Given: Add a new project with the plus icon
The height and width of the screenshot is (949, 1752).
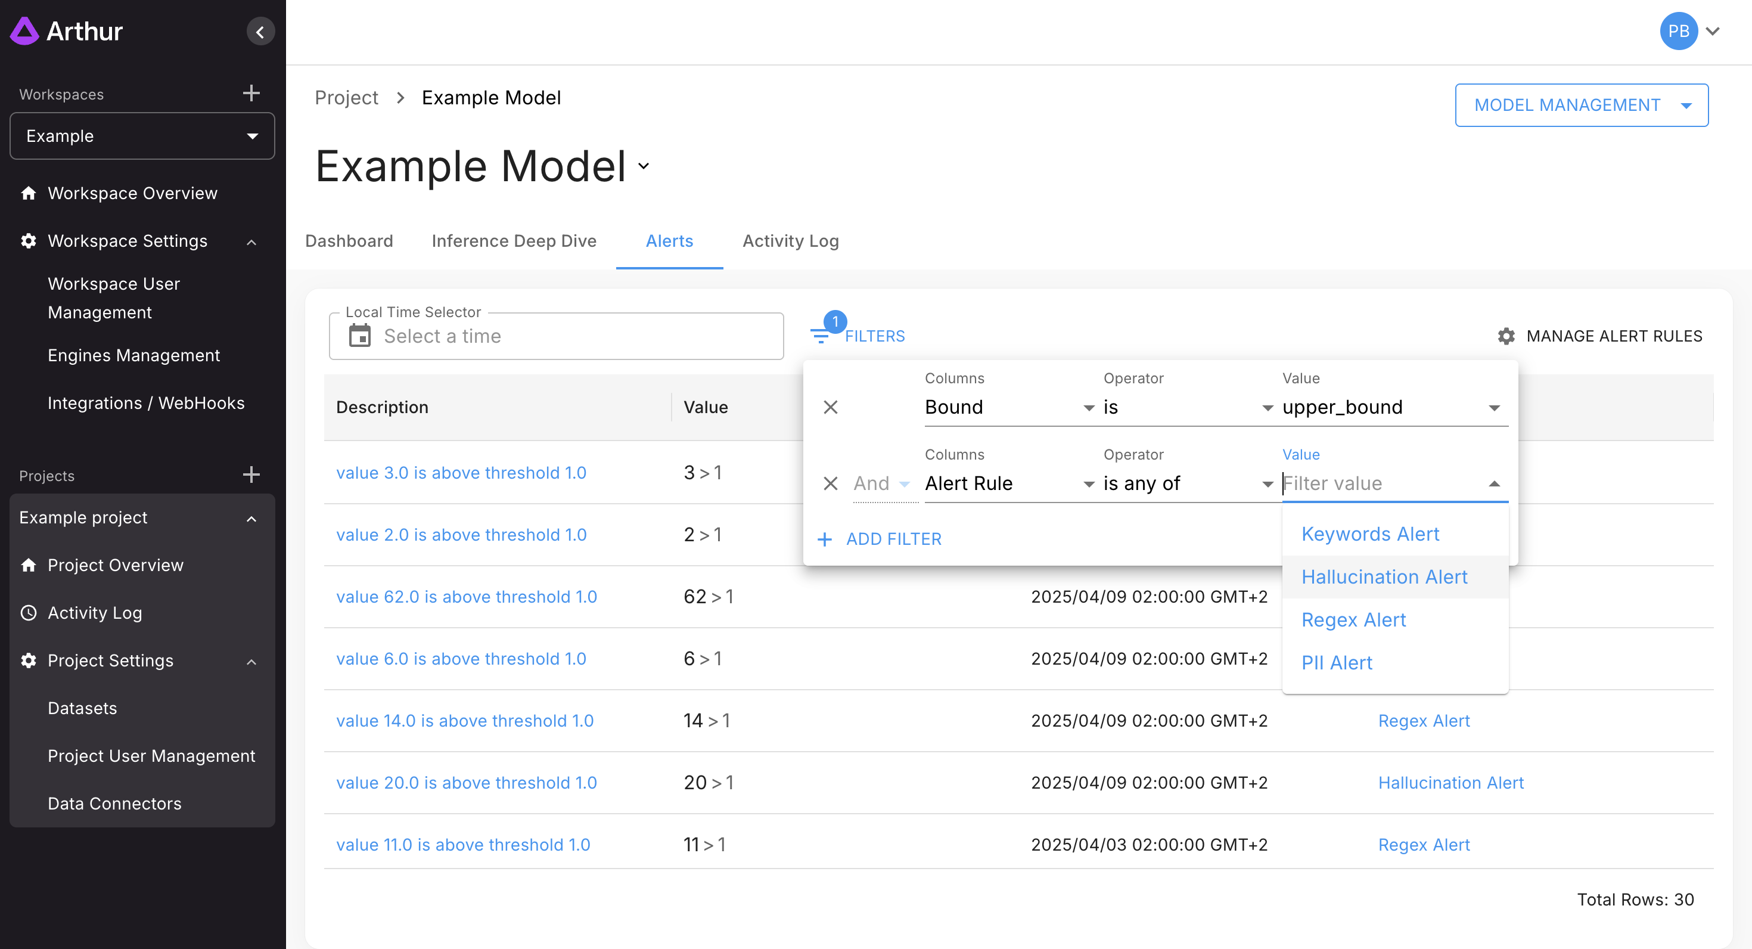Looking at the screenshot, I should 251,475.
